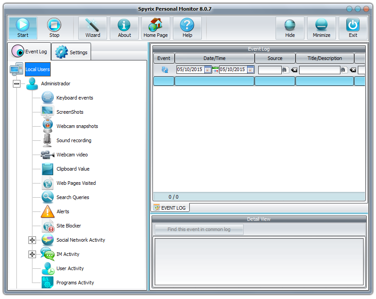Click the Start monitoring button
Screen dimensions: 376x299
23,28
